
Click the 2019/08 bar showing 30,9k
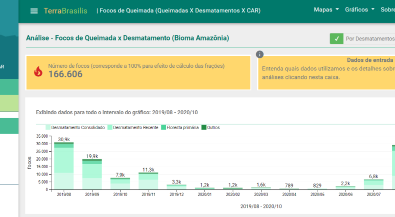click(64, 166)
